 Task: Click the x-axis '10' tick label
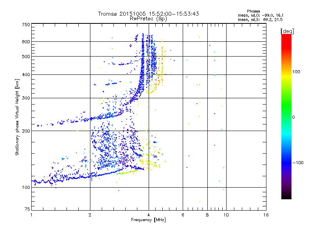point(226,215)
